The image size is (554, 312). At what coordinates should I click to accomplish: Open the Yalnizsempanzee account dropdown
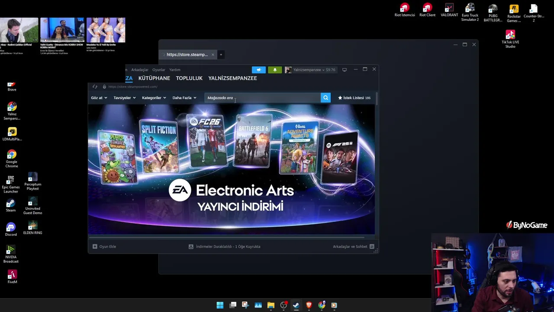pyautogui.click(x=309, y=70)
